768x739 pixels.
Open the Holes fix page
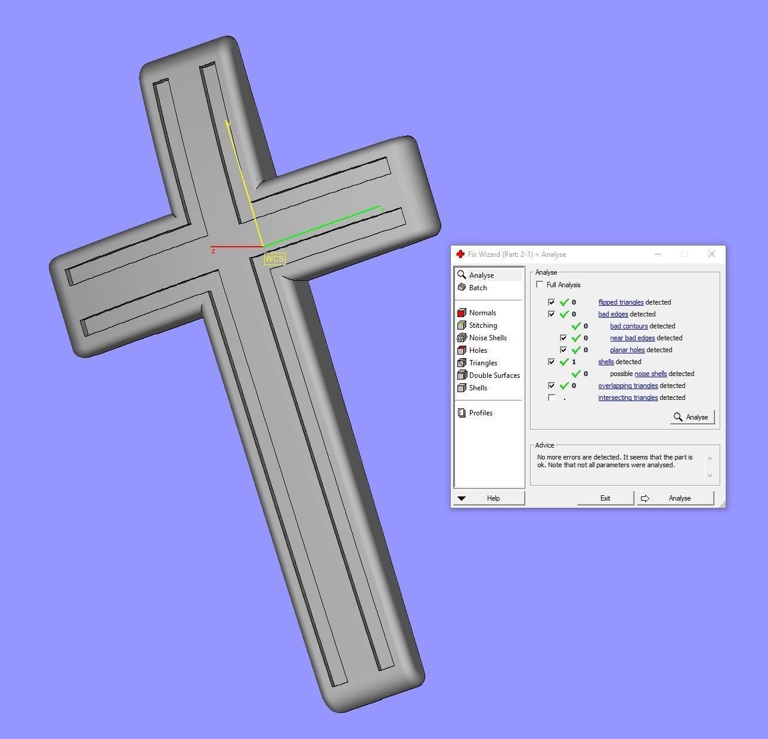pos(478,350)
